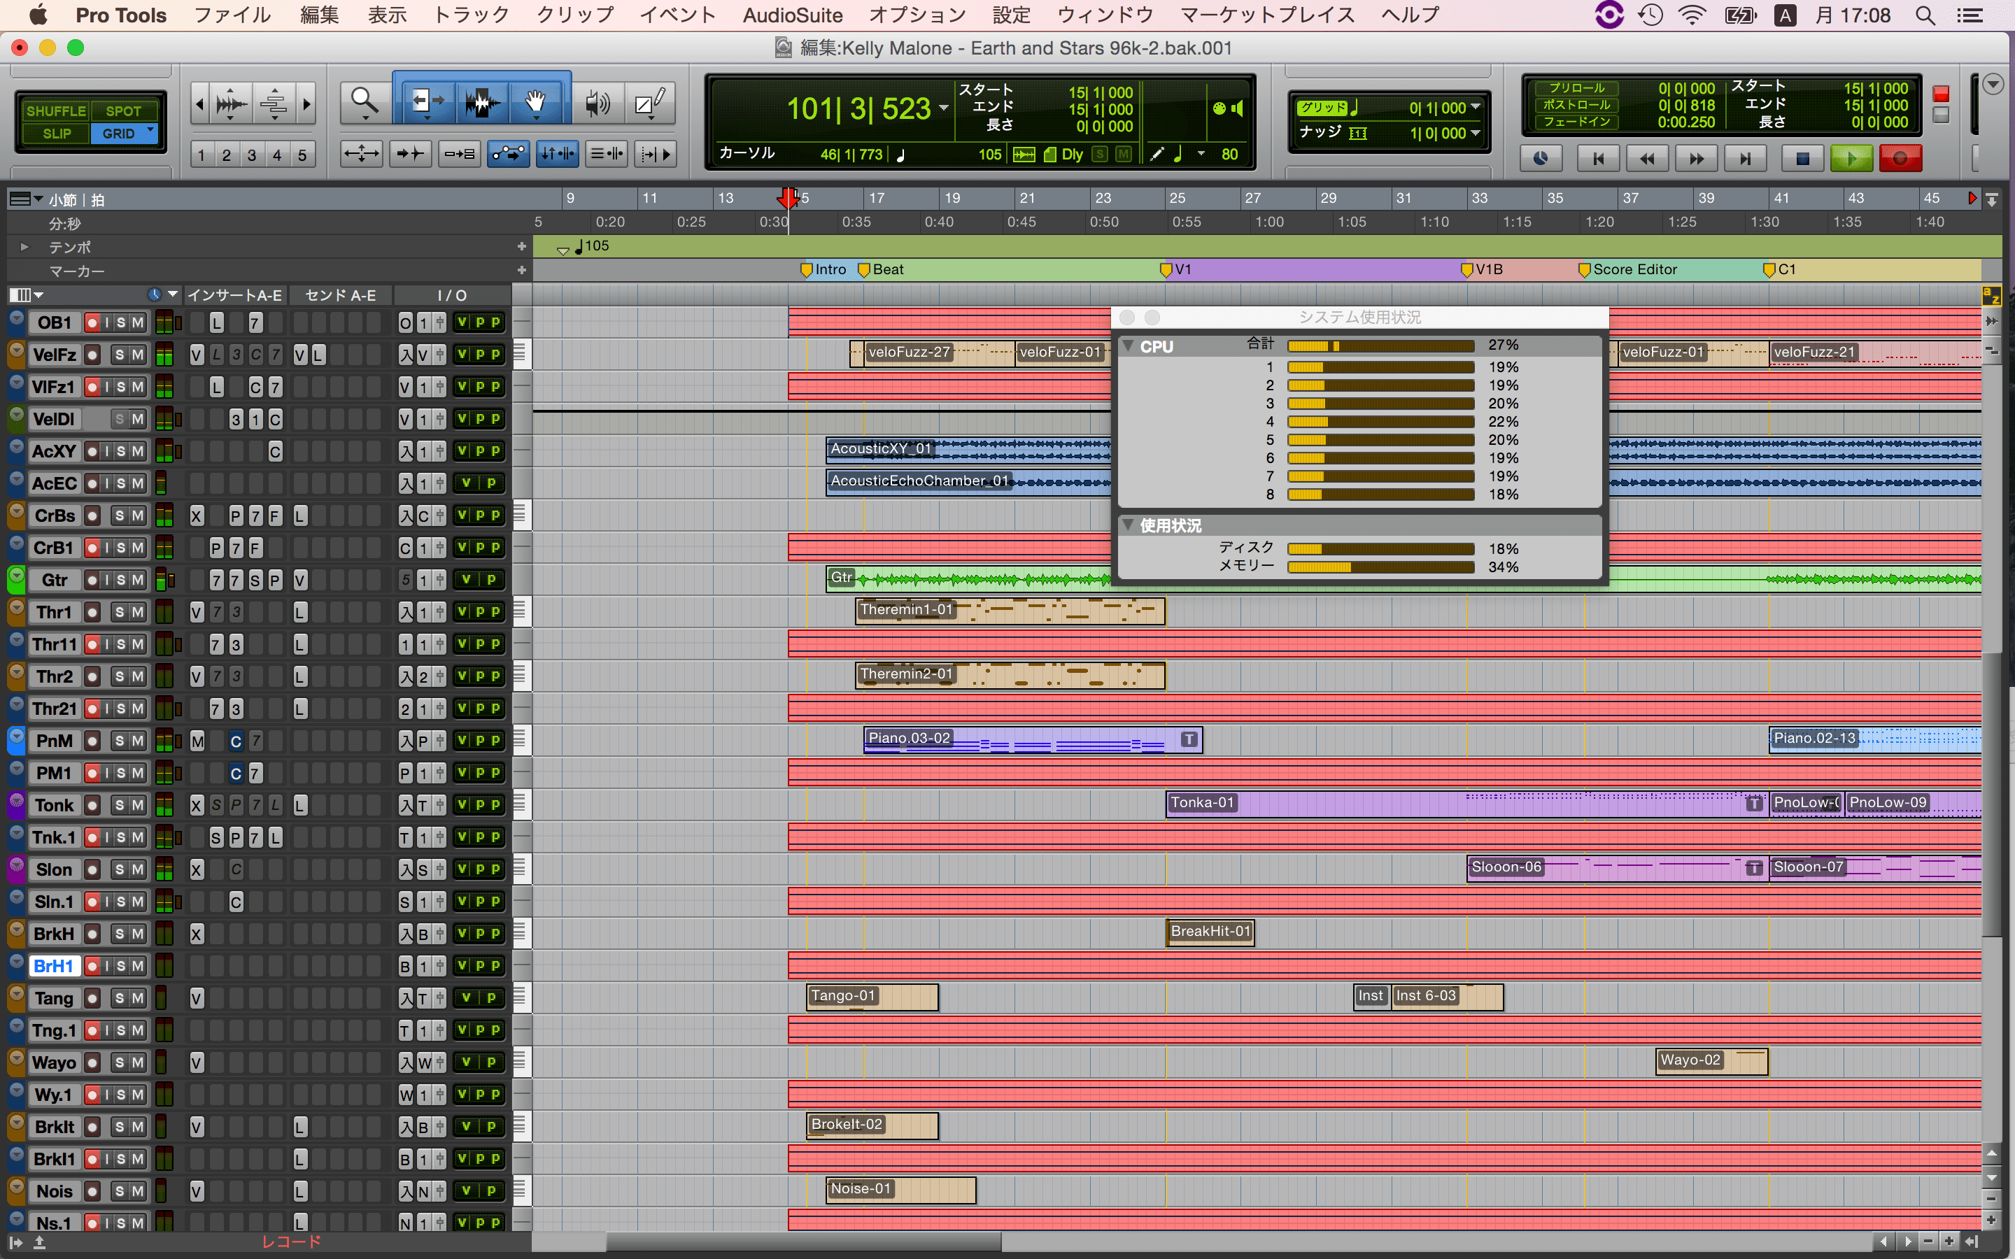Open main counter format dropdown

tap(943, 108)
